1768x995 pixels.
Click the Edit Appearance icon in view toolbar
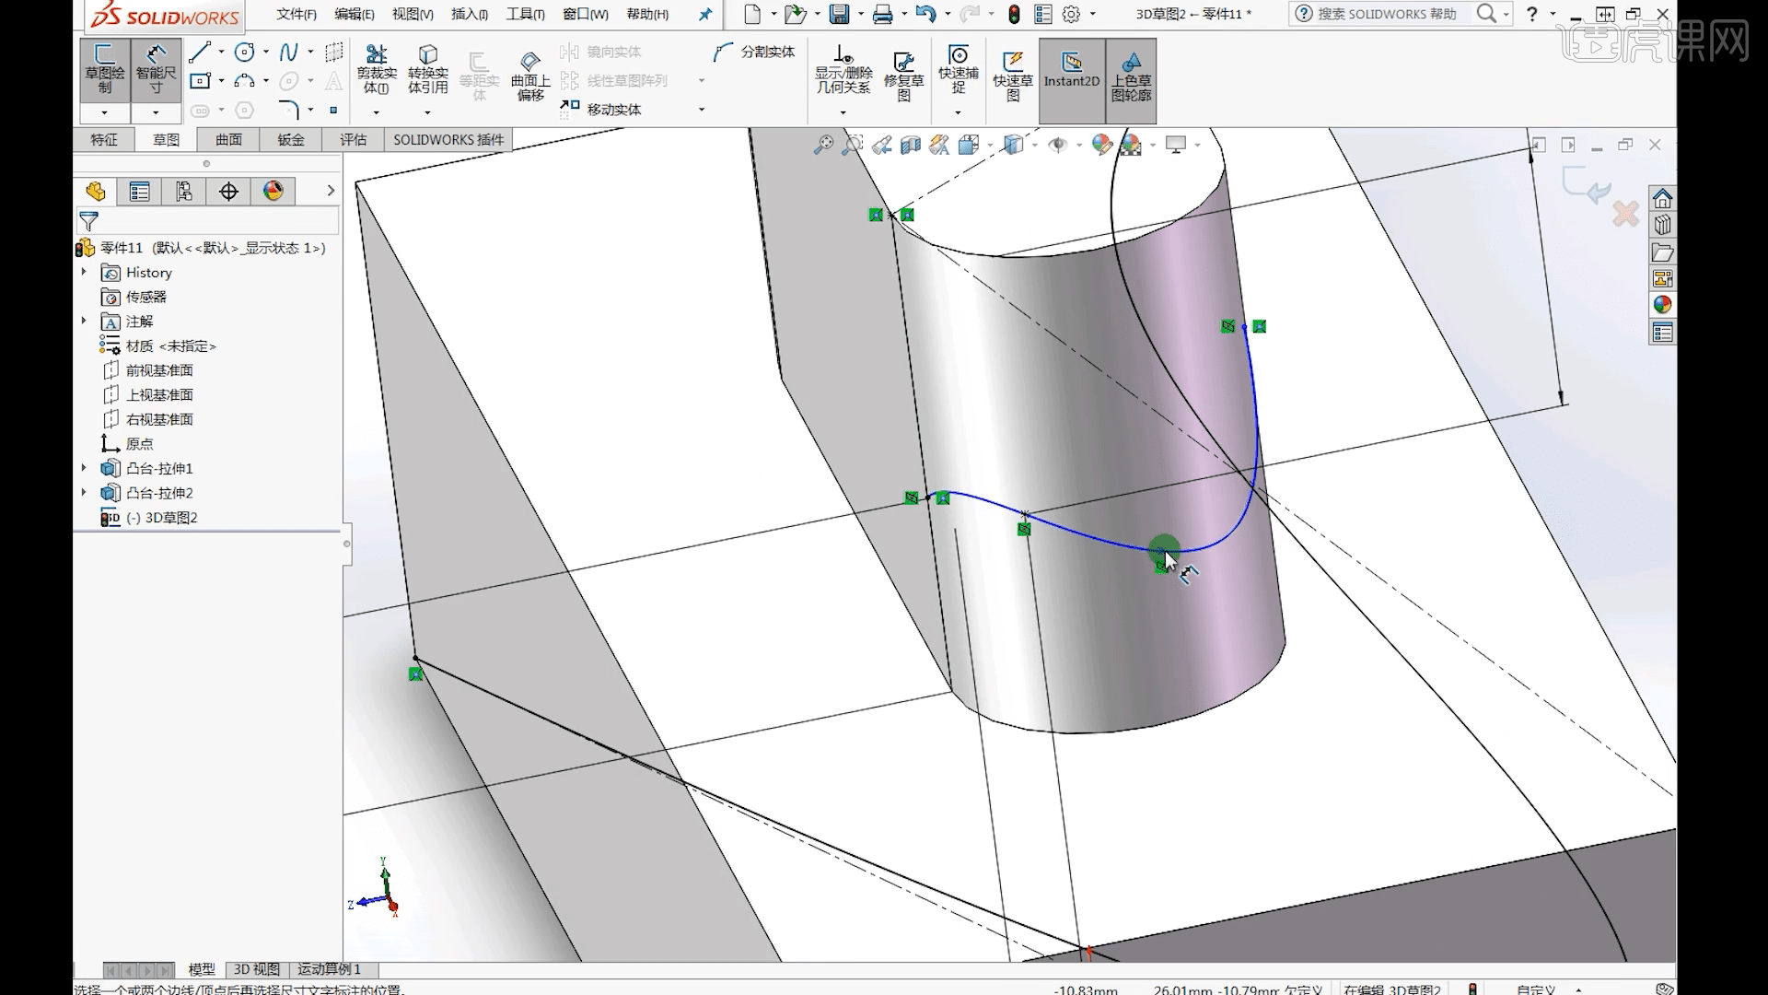click(1101, 145)
